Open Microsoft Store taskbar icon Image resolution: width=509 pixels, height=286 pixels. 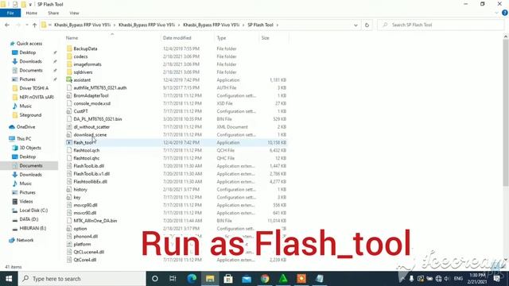pyautogui.click(x=228, y=279)
